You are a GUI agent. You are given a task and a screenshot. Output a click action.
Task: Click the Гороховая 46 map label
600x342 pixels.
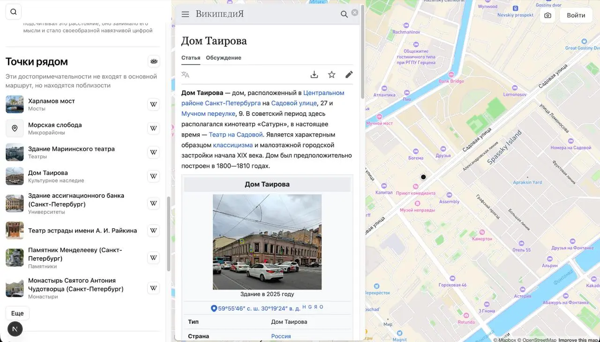point(453,285)
